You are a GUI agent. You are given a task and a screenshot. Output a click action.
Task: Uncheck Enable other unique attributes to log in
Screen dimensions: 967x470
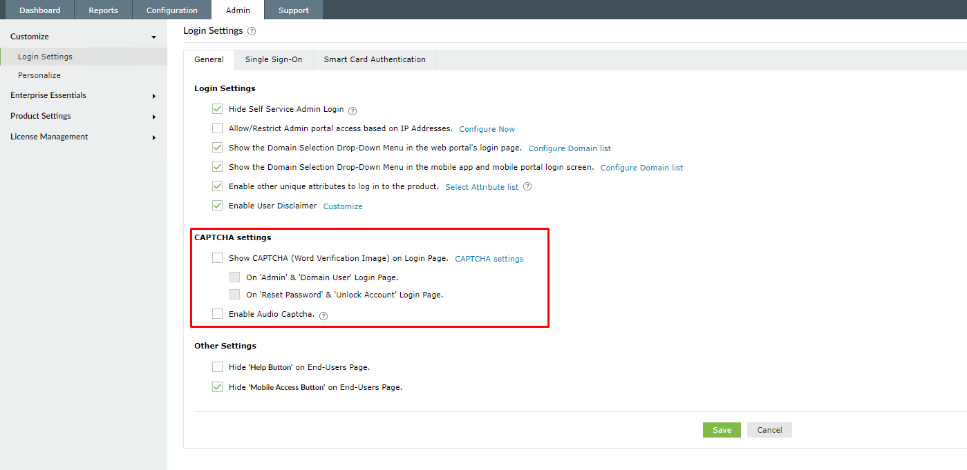(x=217, y=186)
